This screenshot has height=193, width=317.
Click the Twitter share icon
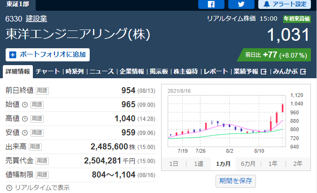point(241,4)
